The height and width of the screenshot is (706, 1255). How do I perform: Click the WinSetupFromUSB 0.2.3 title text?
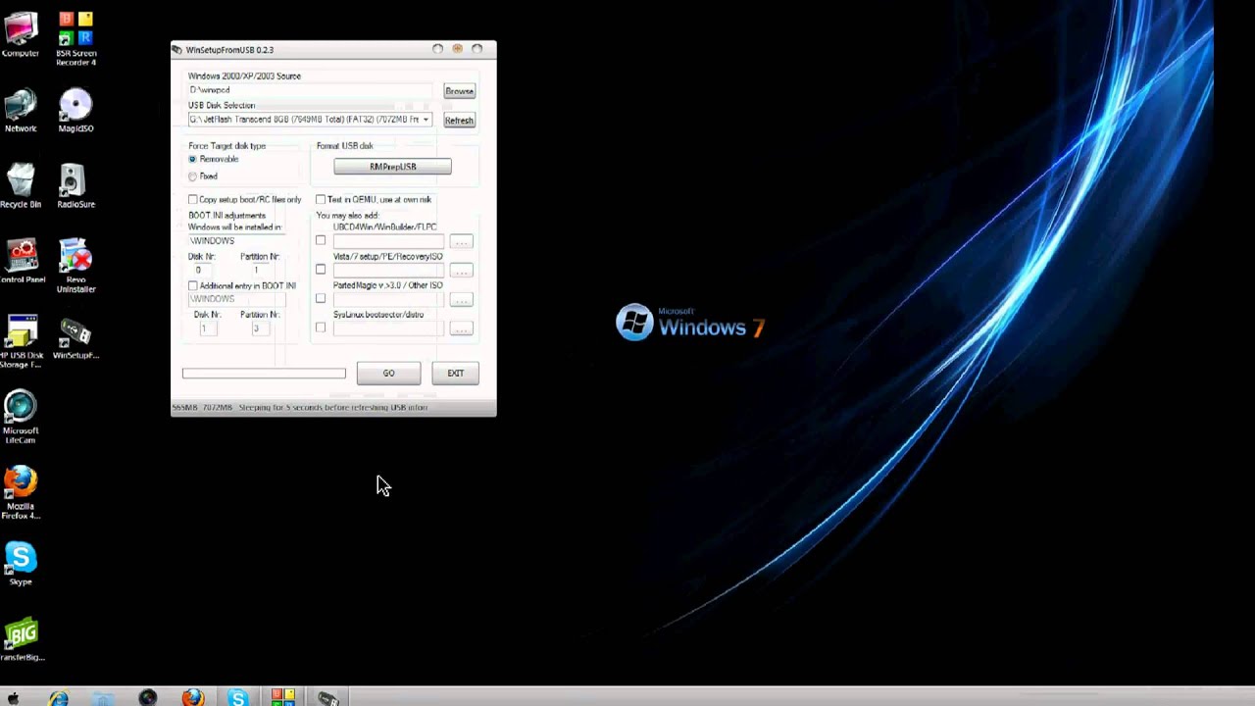coord(229,50)
